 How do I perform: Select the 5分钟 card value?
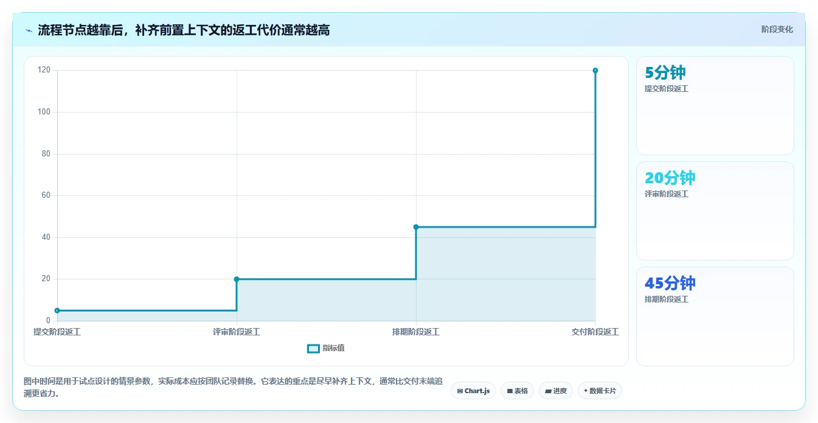tap(665, 73)
